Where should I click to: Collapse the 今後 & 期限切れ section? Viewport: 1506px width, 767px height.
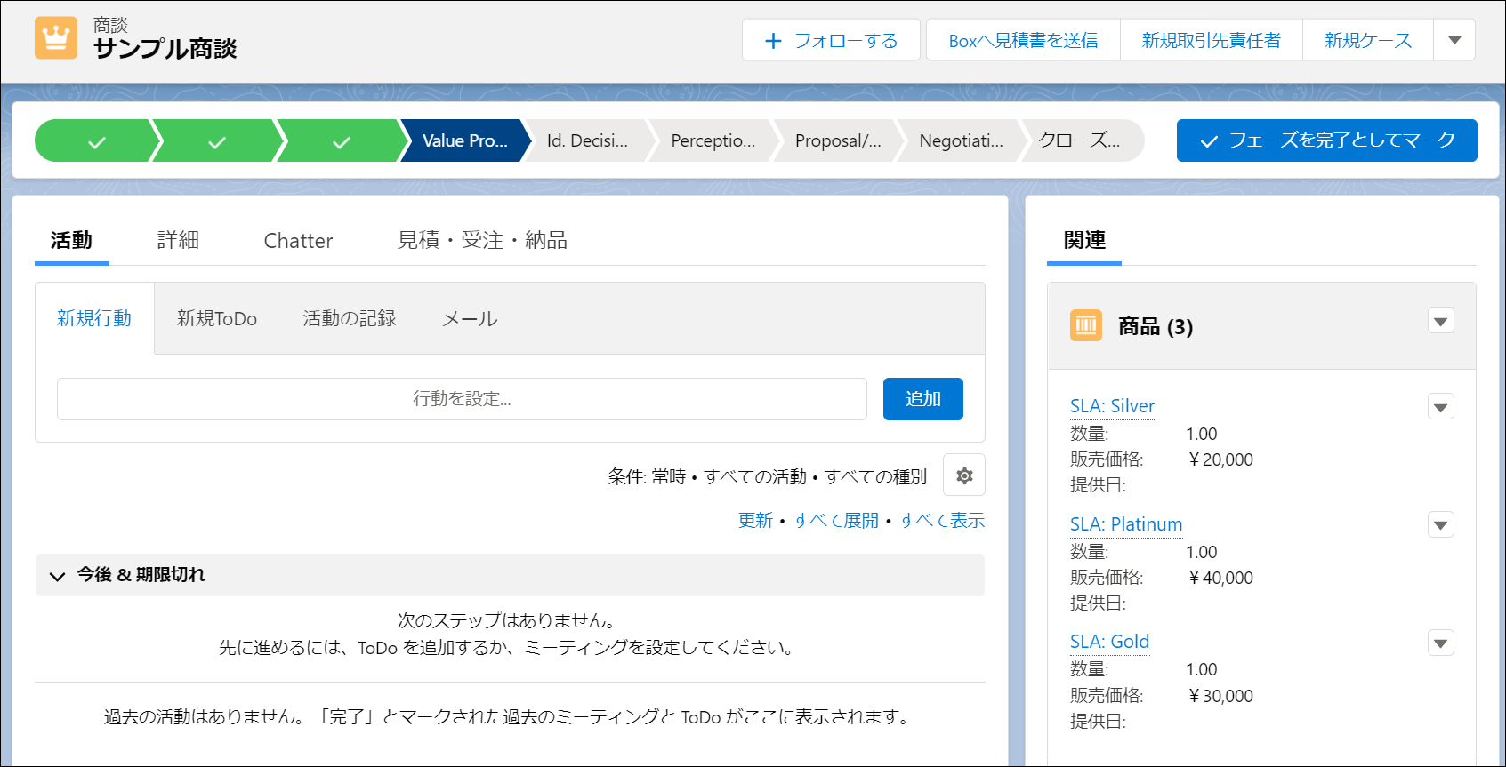click(58, 576)
